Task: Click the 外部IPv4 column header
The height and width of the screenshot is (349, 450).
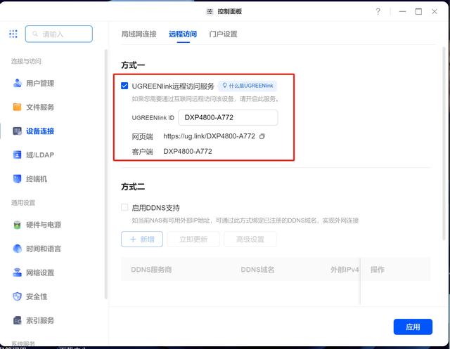Action: (x=345, y=270)
